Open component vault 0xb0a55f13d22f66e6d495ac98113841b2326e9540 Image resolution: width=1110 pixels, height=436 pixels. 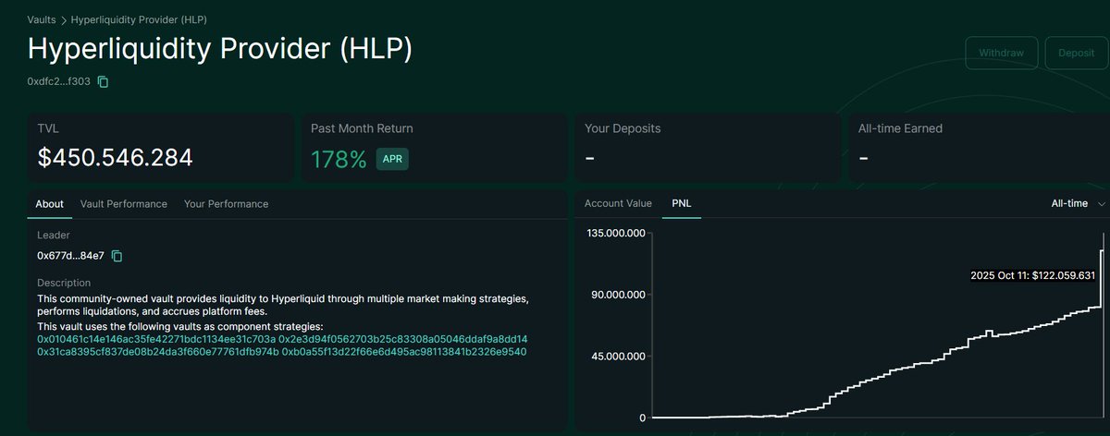tap(404, 352)
